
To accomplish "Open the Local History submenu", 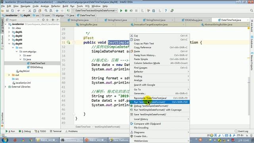I will pyautogui.click(x=160, y=119).
